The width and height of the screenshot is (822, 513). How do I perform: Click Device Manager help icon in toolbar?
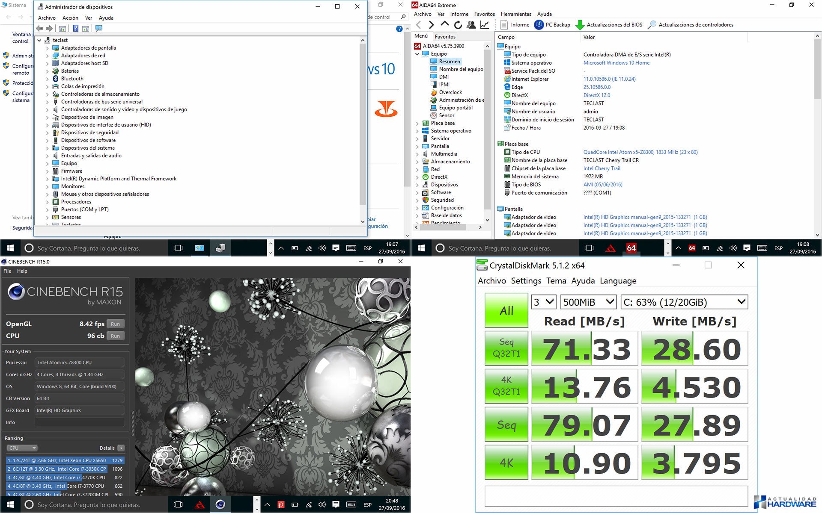click(75, 29)
